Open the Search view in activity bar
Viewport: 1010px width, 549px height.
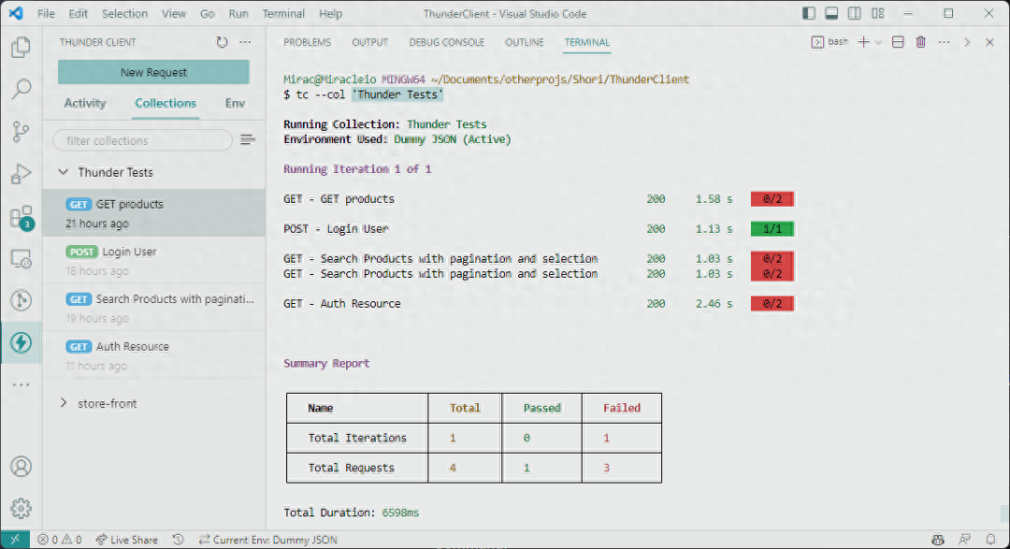coord(21,89)
